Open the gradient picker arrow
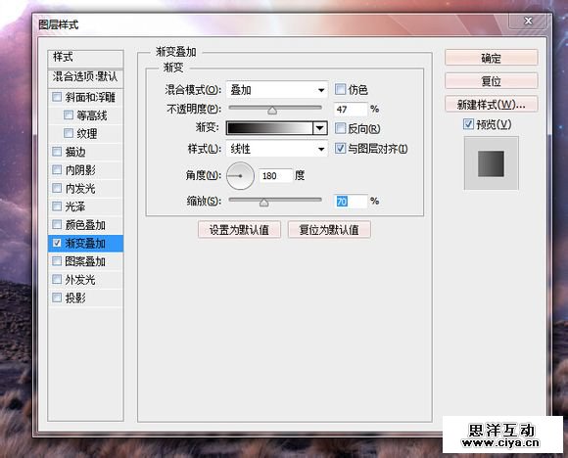This screenshot has height=458, width=568. (320, 128)
